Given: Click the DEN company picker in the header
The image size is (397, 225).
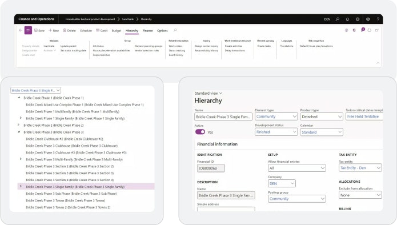Looking at the screenshot, I should 327,19.
